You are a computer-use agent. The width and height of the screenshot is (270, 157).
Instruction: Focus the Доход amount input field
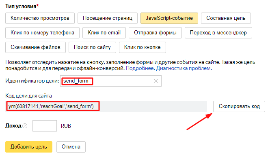tap(45, 126)
